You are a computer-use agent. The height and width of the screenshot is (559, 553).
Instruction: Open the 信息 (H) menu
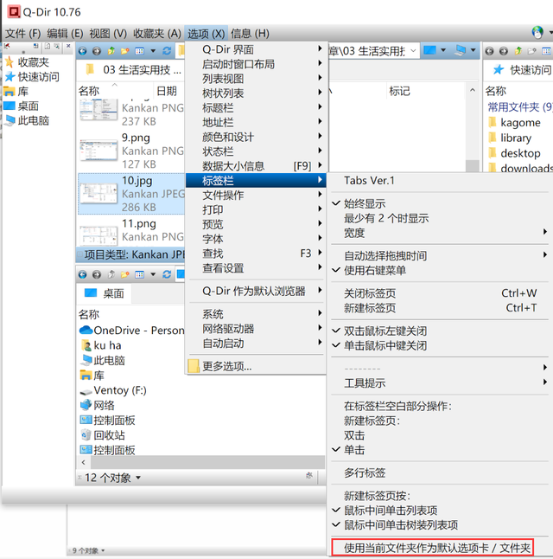point(250,34)
